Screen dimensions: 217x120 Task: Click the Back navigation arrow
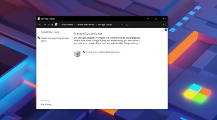point(40,25)
